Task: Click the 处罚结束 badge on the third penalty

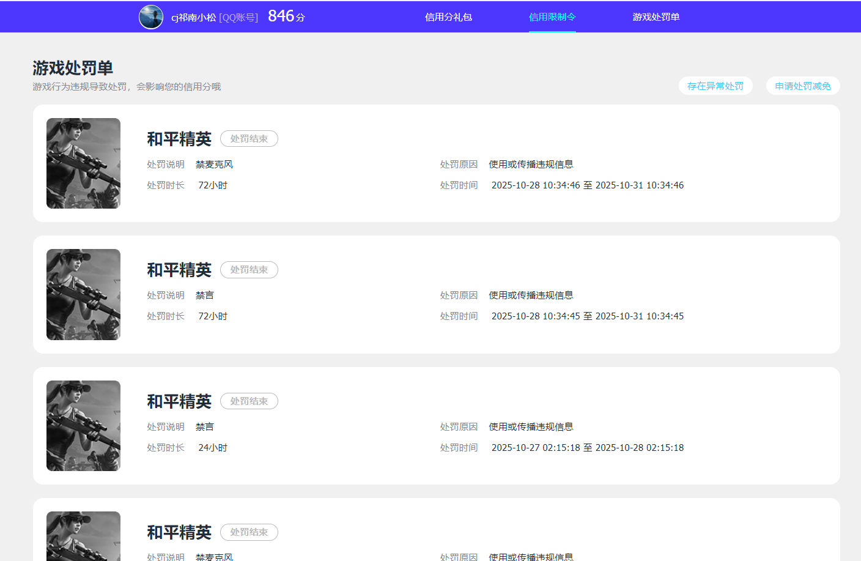Action: tap(249, 401)
